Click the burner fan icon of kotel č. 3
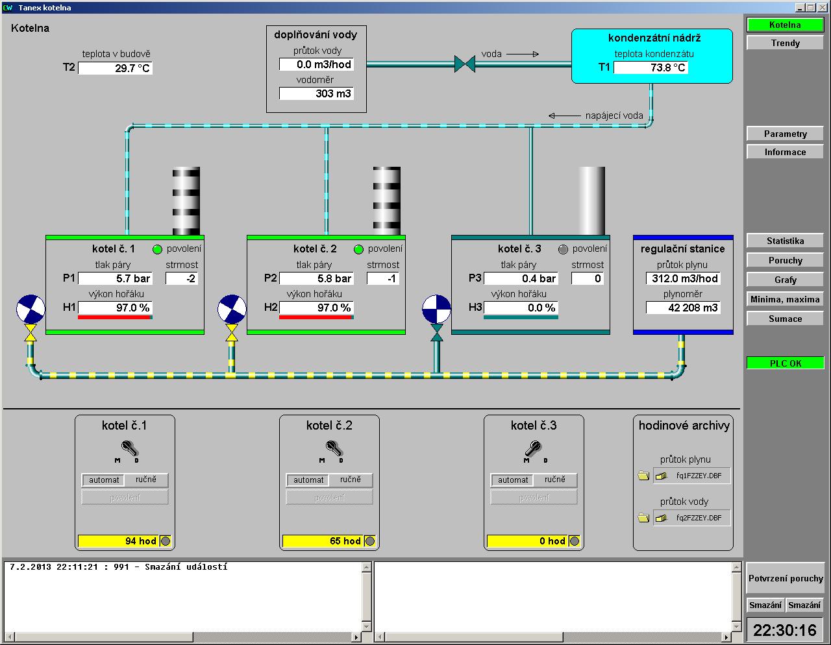 pyautogui.click(x=436, y=309)
